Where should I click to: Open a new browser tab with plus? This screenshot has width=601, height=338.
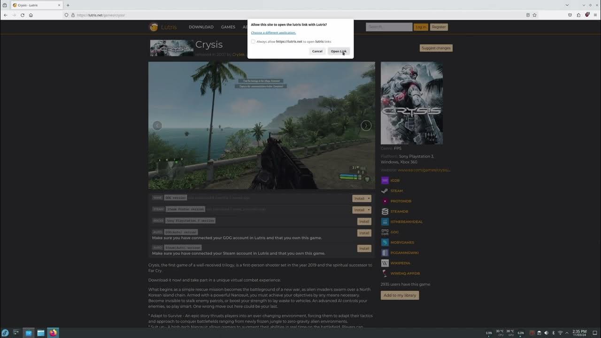68,5
